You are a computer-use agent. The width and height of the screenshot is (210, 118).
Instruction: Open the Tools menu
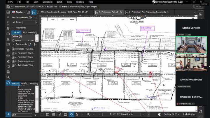pyautogui.click(x=69, y=2)
